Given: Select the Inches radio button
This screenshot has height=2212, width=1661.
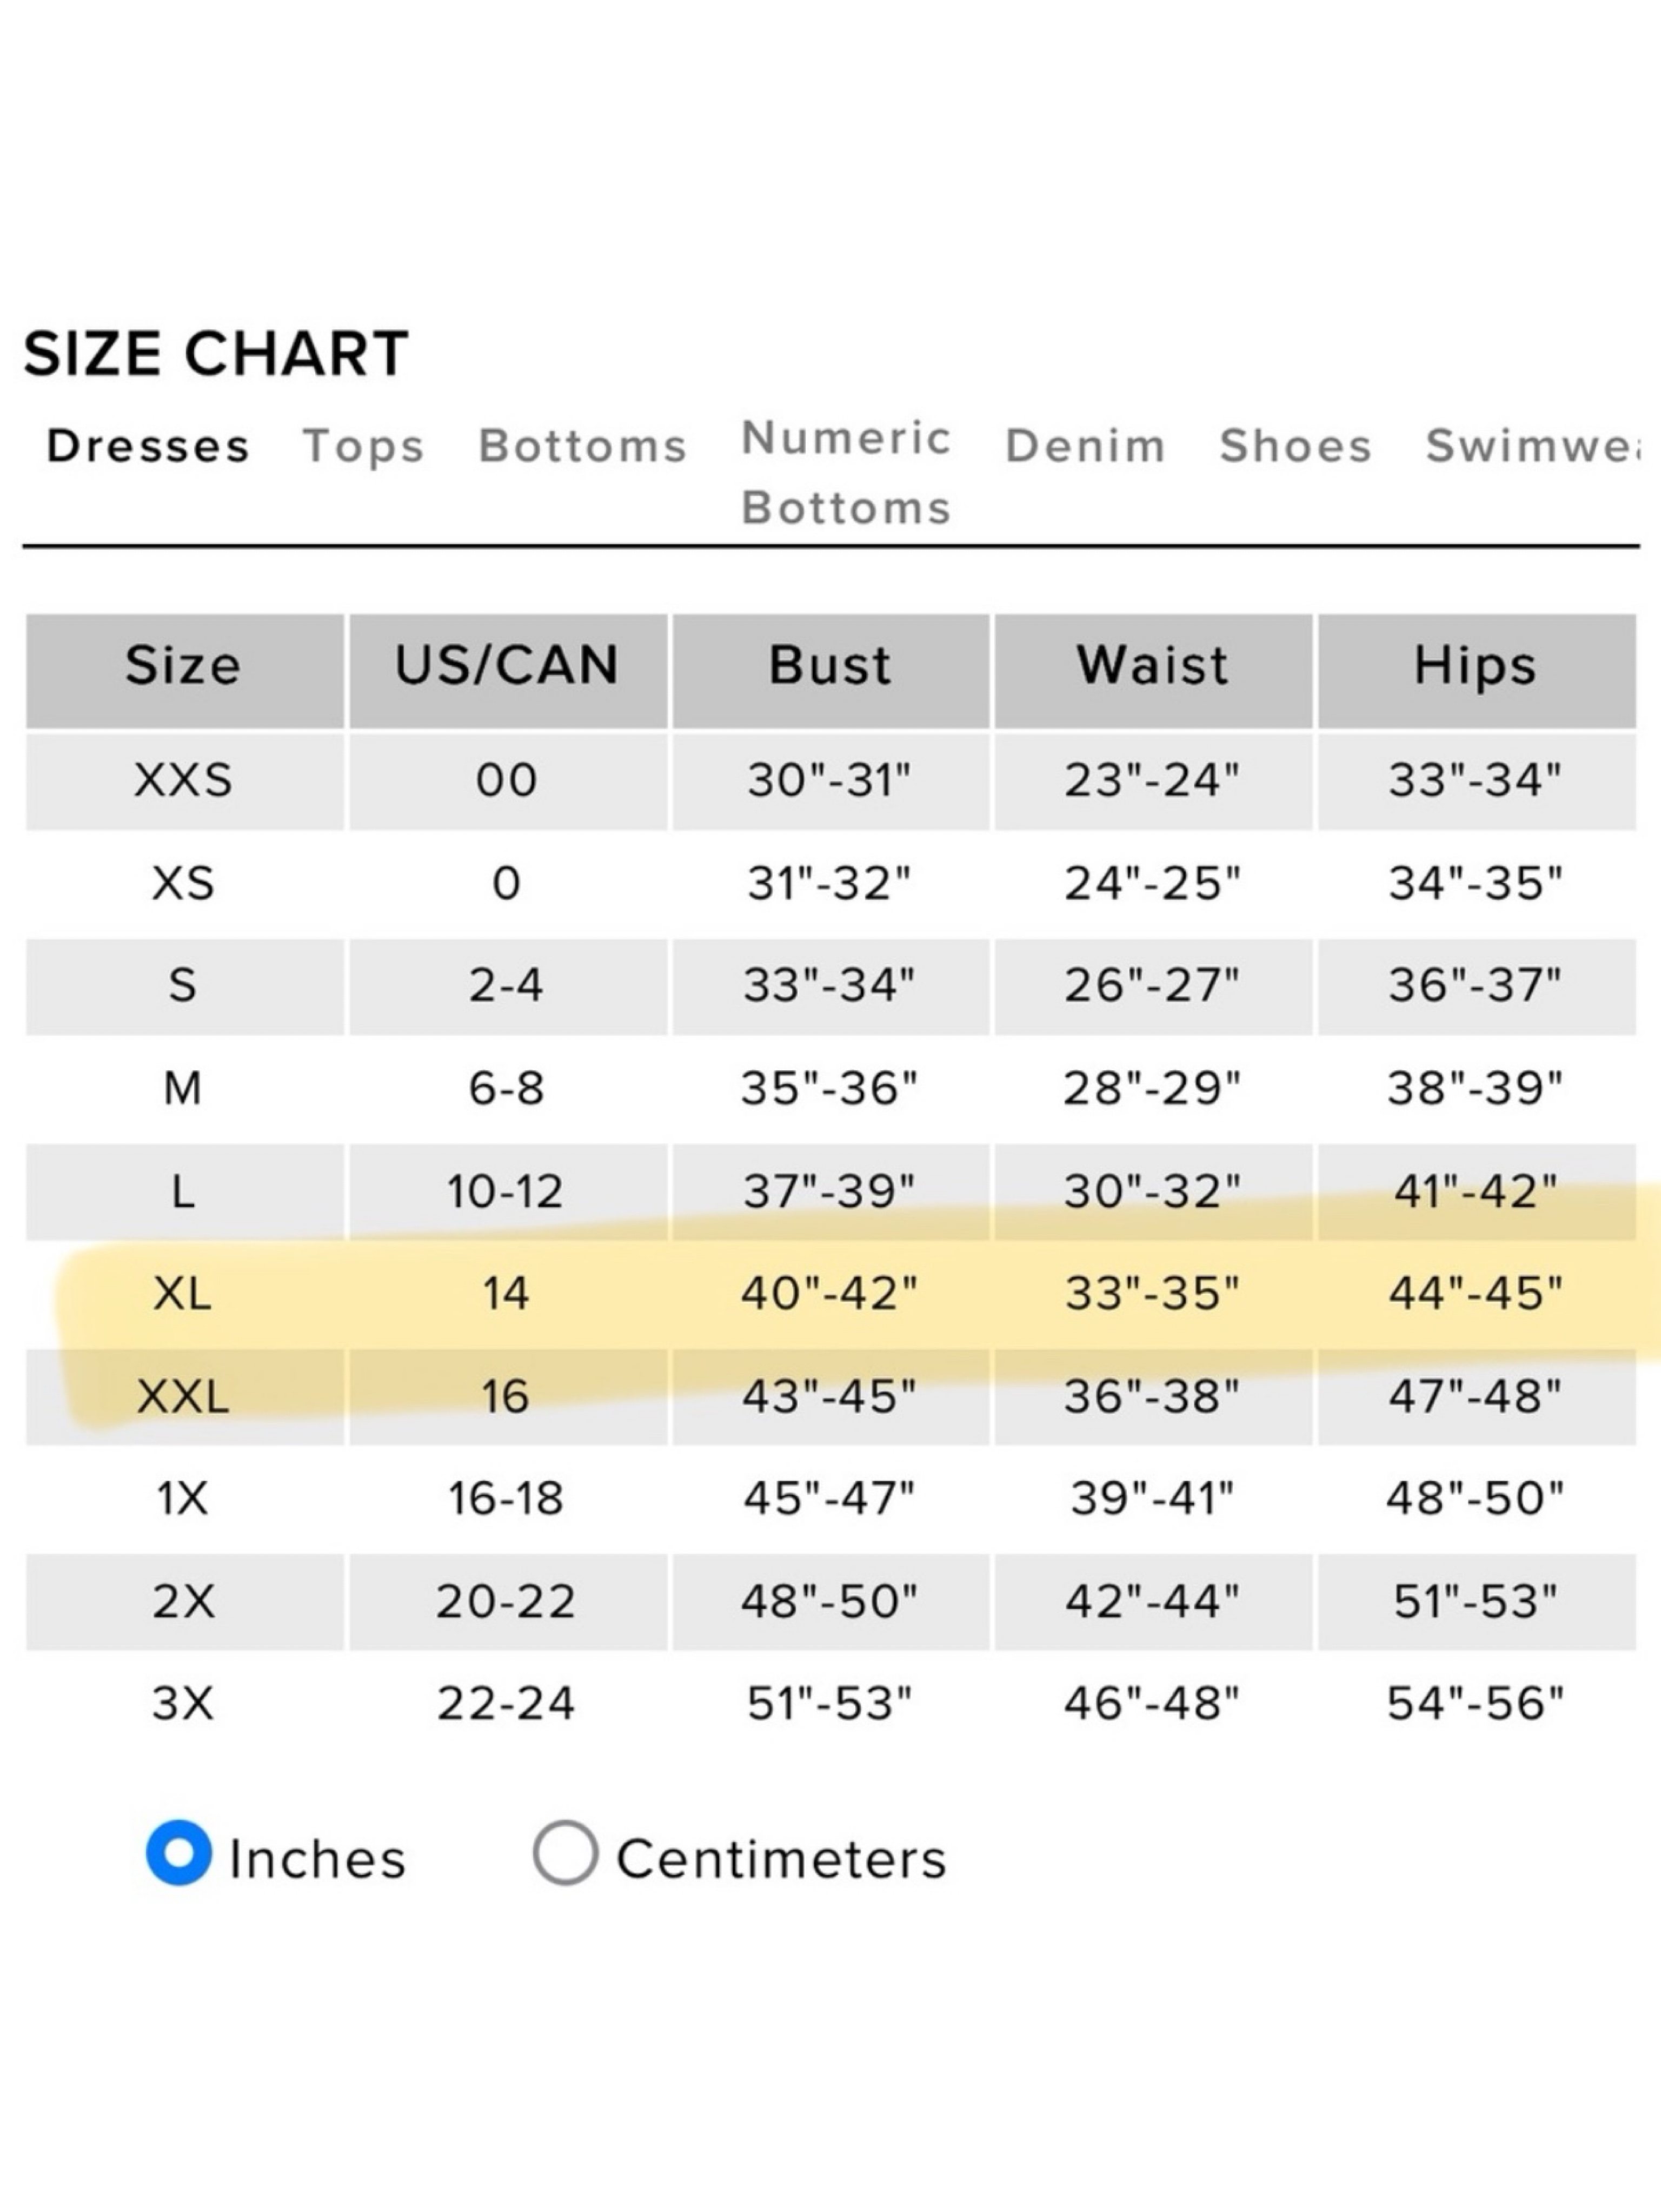Looking at the screenshot, I should point(179,1853).
